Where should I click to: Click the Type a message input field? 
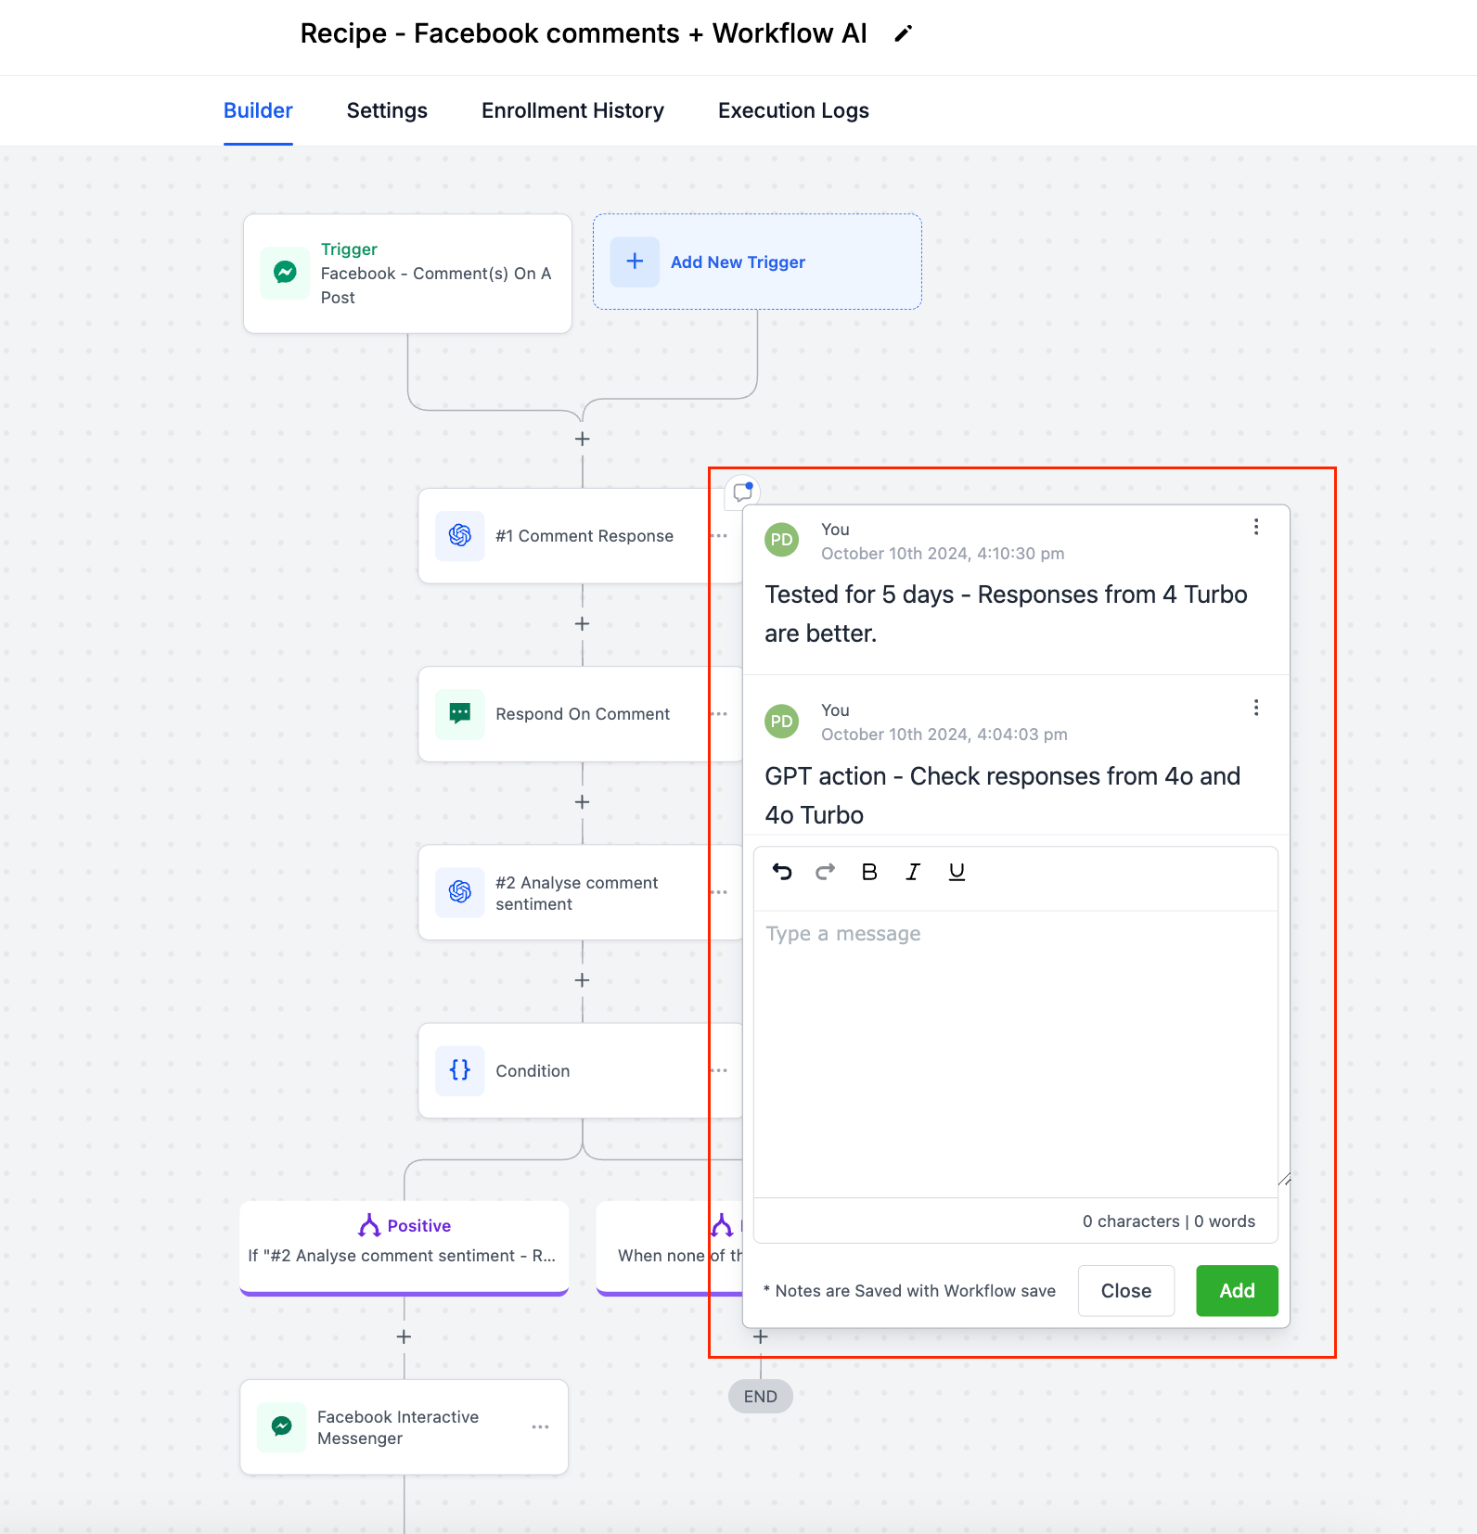[1016, 1054]
